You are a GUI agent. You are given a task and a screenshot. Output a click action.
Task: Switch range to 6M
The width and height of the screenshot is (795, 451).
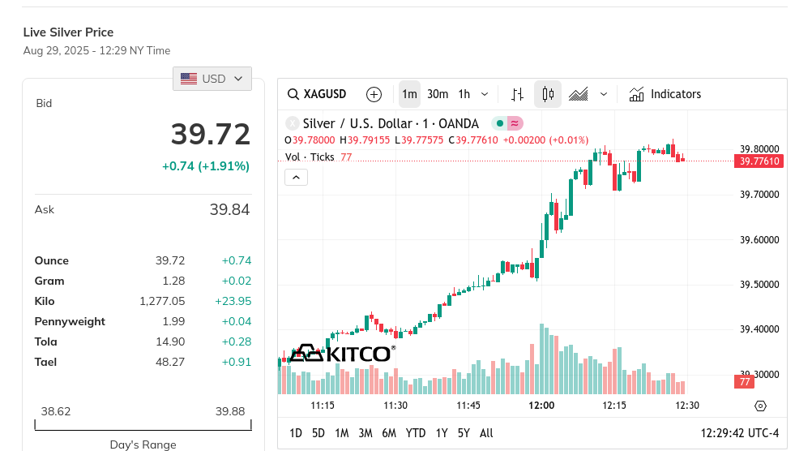[x=389, y=433]
